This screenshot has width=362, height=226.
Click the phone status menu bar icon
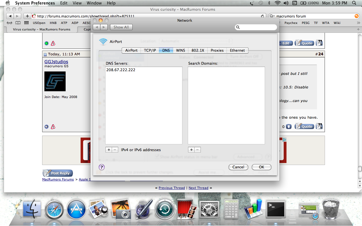click(x=252, y=3)
